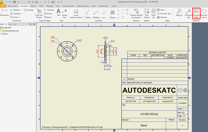This screenshot has height=132, width=208.
Task: Activate the Leader Text tool
Action: click(64, 14)
